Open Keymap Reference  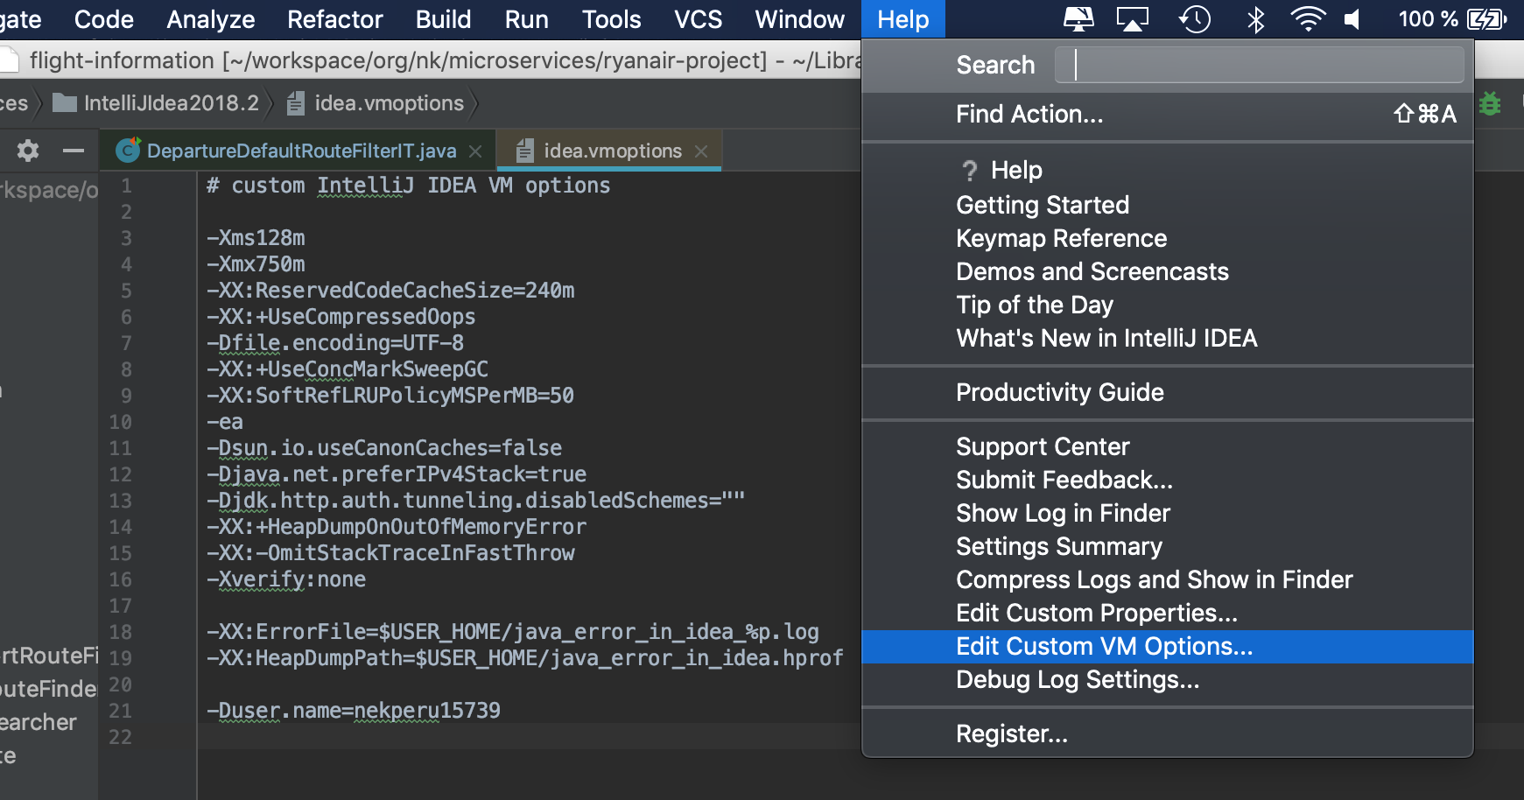pos(1168,238)
